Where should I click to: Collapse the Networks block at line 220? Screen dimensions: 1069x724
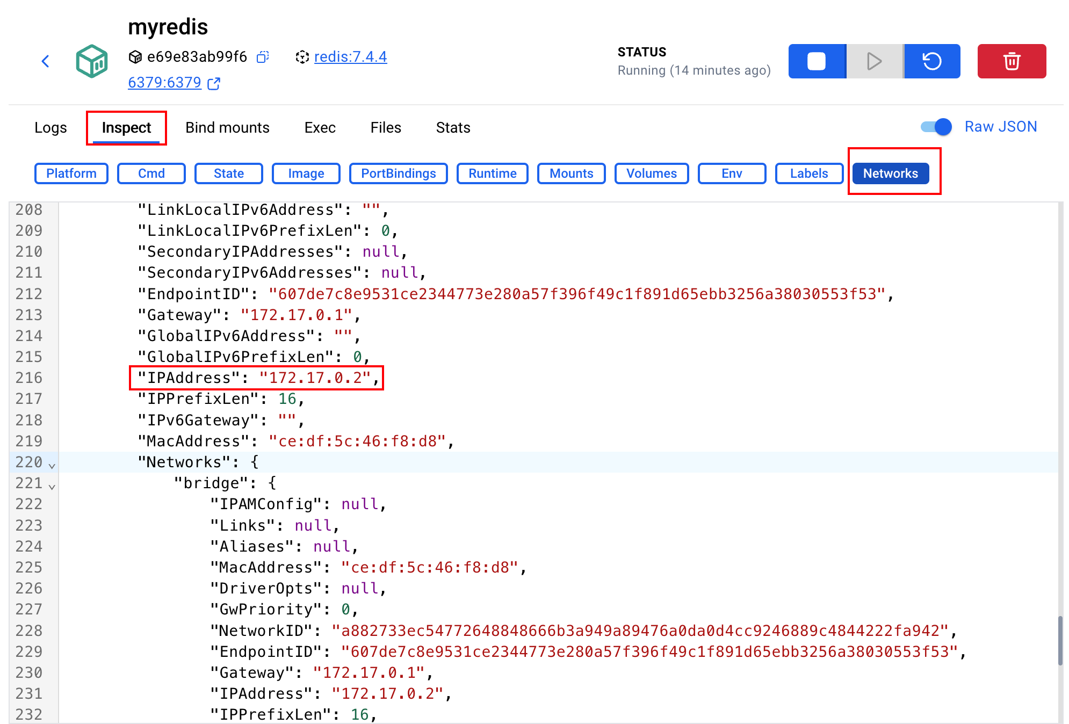point(52,465)
